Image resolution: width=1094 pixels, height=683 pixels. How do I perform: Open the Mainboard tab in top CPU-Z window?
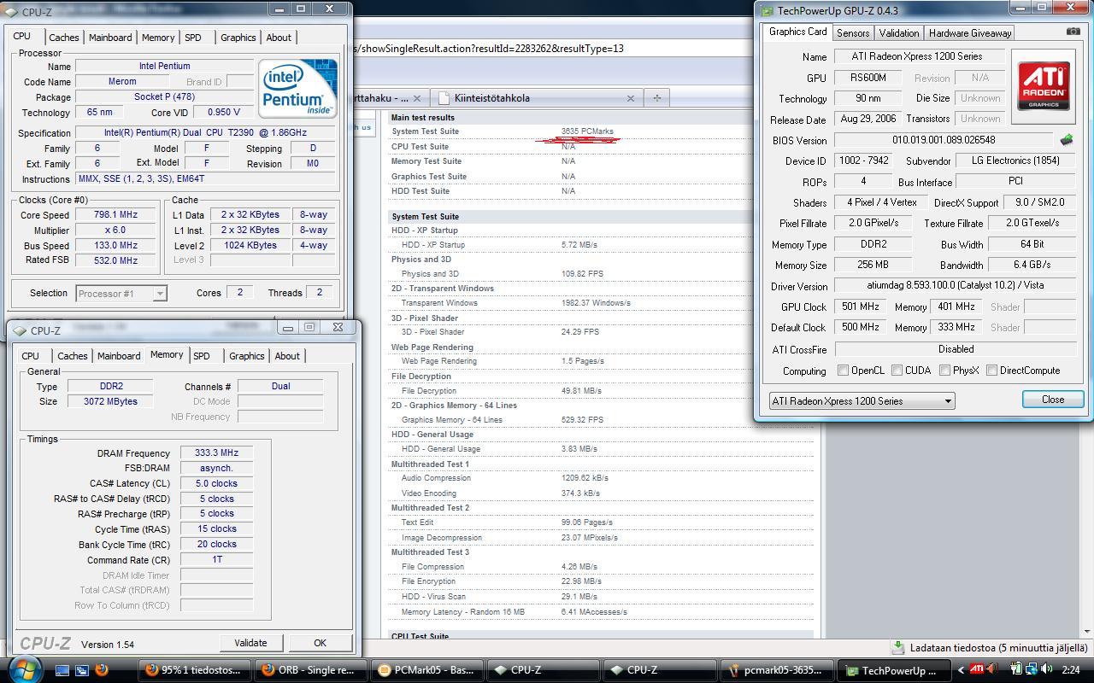[x=110, y=38]
